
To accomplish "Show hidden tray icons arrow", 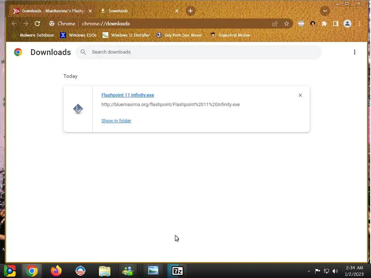I will (309, 271).
